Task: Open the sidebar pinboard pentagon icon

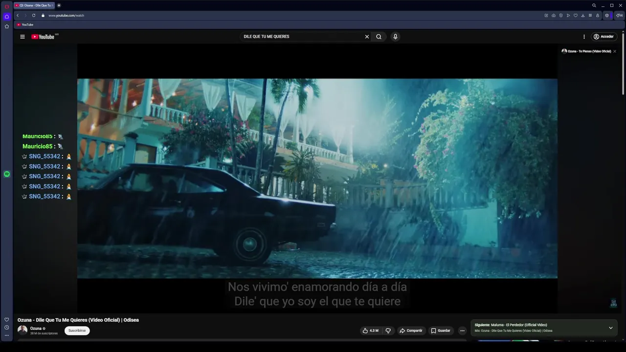Action: 7,26
